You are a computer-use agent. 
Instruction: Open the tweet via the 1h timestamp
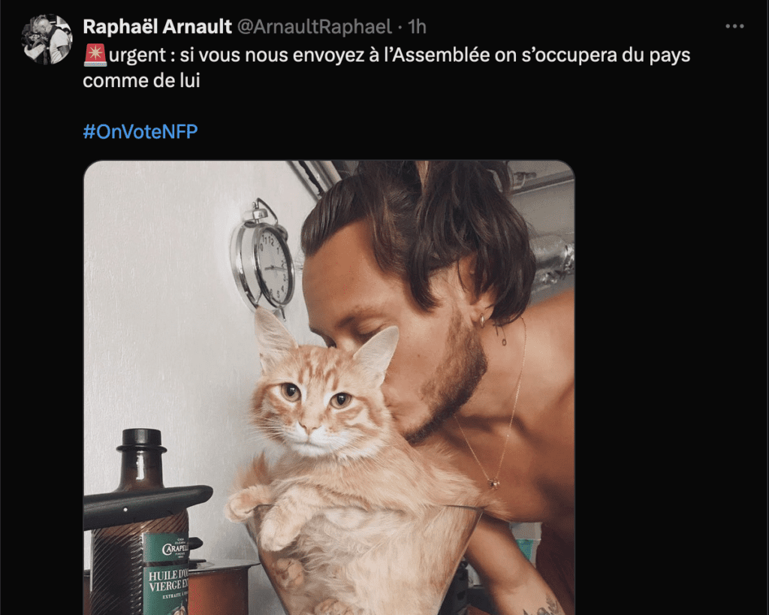[417, 26]
